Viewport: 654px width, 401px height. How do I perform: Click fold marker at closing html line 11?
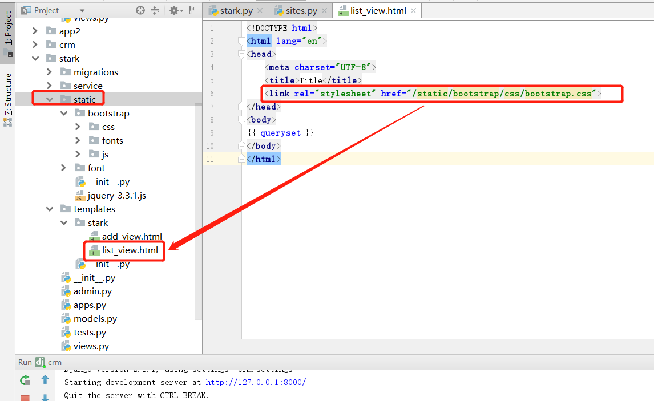click(241, 159)
